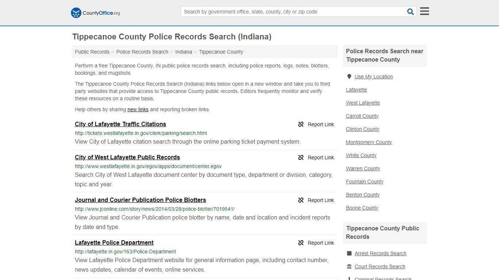Click Use My Location
Screen dimensions: 499x280
[x=373, y=77]
